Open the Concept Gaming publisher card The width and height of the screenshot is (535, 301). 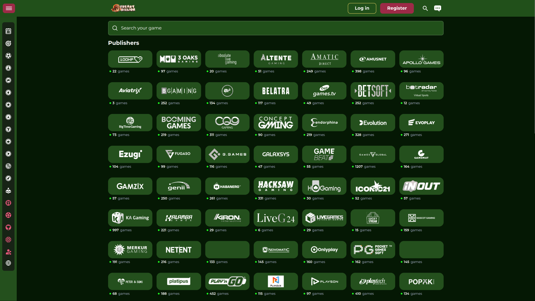pyautogui.click(x=276, y=123)
